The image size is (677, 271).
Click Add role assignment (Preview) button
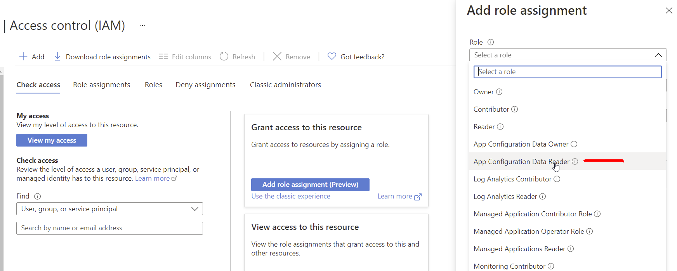(310, 185)
